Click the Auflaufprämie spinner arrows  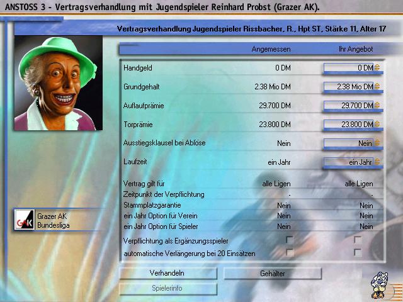click(x=377, y=105)
